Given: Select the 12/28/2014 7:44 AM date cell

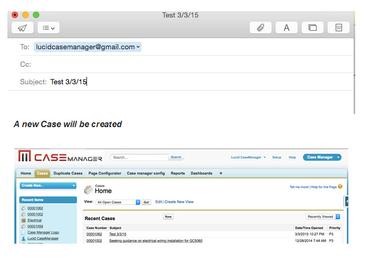Looking at the screenshot, I should coord(311,241).
